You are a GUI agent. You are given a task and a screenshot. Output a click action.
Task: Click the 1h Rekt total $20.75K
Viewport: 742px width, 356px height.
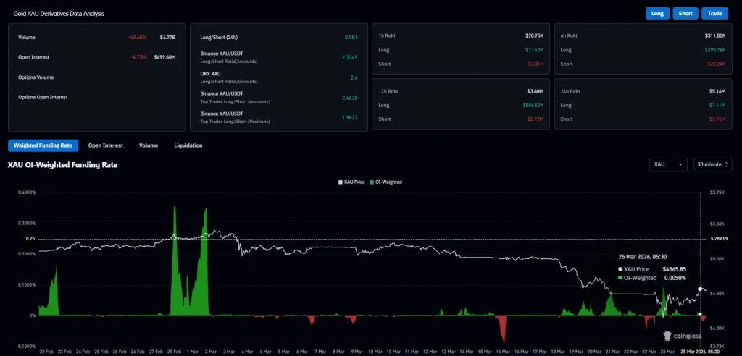click(534, 35)
